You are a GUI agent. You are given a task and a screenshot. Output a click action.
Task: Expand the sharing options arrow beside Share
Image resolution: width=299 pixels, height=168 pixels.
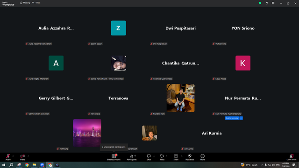pyautogui.click(x=182, y=156)
